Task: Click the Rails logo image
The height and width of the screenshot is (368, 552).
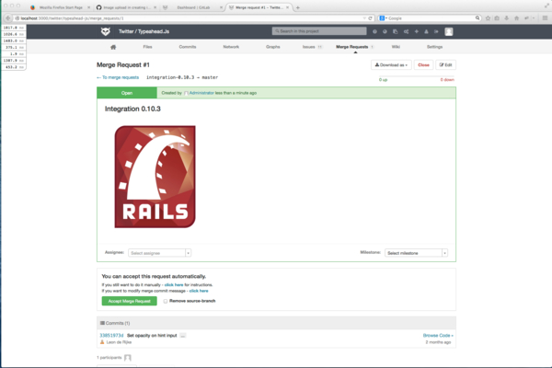Action: point(155,177)
